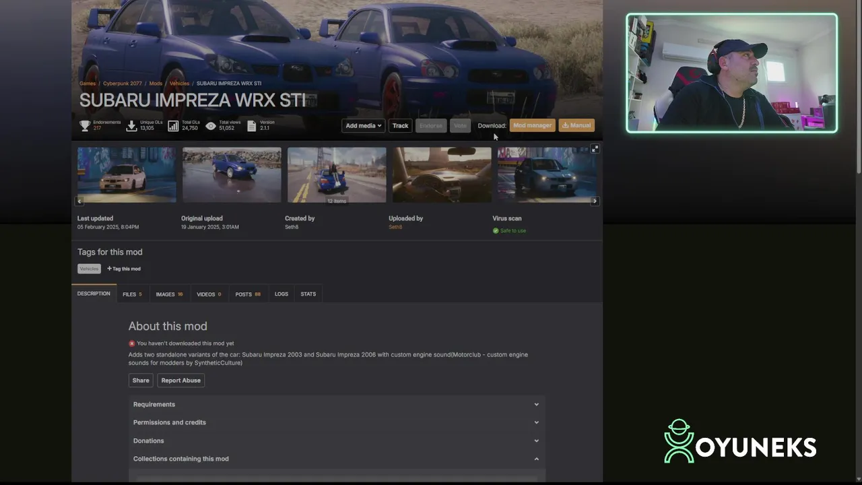This screenshot has width=862, height=485.
Task: Click the SUBARU IMPREZA WRX STI title
Action: [193, 100]
